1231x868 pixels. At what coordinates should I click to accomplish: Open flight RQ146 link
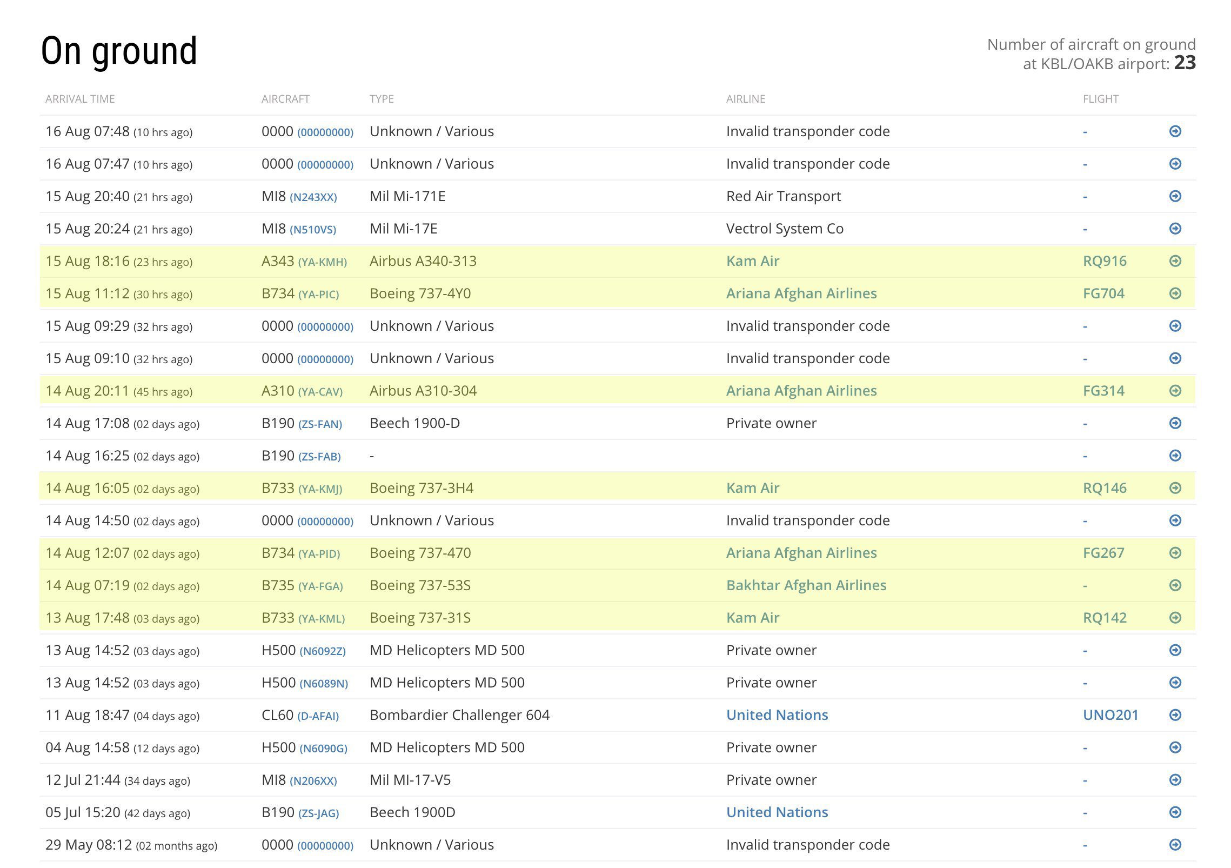(1104, 488)
